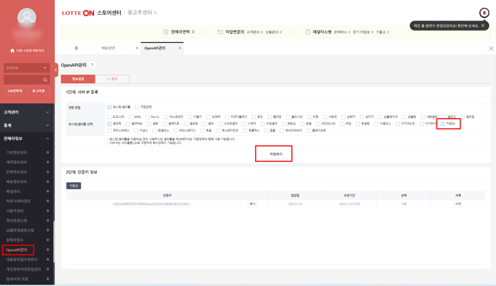Switch to the 홈 tab
The width and height of the screenshot is (496, 286).
point(76,48)
